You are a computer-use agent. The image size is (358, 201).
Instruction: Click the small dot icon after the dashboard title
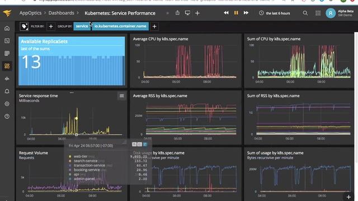(x=168, y=13)
